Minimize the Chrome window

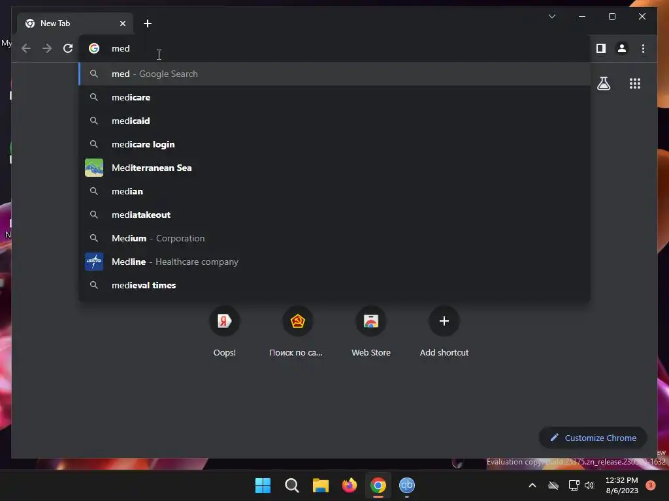pos(582,16)
